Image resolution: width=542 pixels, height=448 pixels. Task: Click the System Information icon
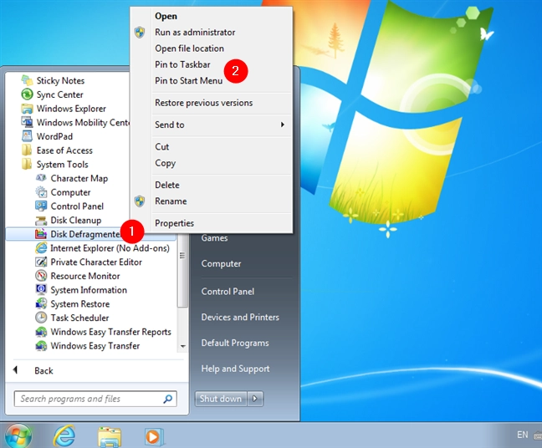tap(41, 289)
